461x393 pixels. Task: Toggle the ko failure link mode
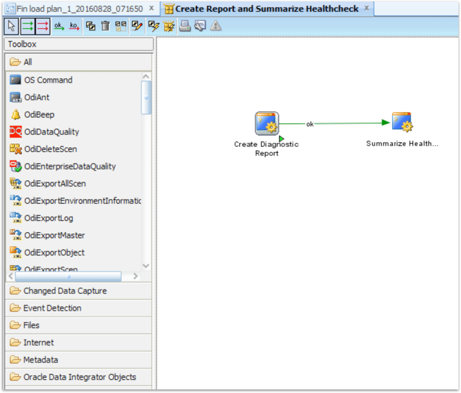(x=73, y=26)
